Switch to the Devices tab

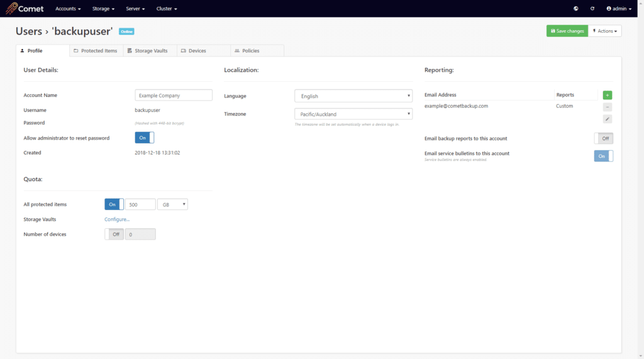(204, 50)
